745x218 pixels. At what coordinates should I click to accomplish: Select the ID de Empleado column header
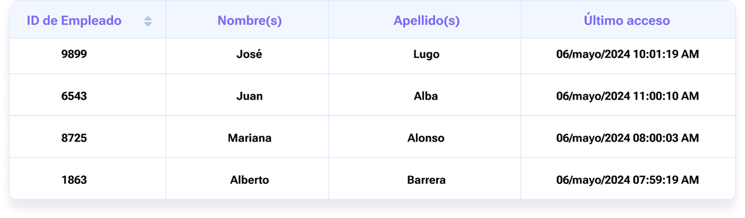74,21
